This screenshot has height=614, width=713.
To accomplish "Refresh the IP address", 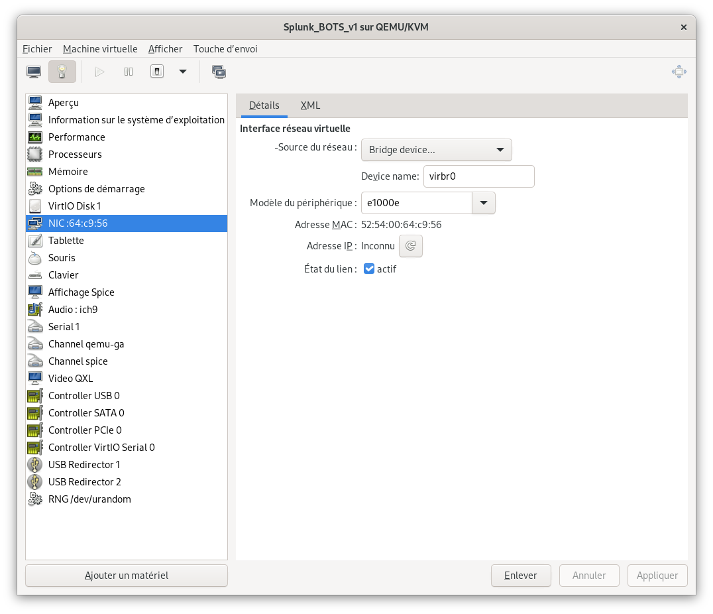I will click(410, 246).
